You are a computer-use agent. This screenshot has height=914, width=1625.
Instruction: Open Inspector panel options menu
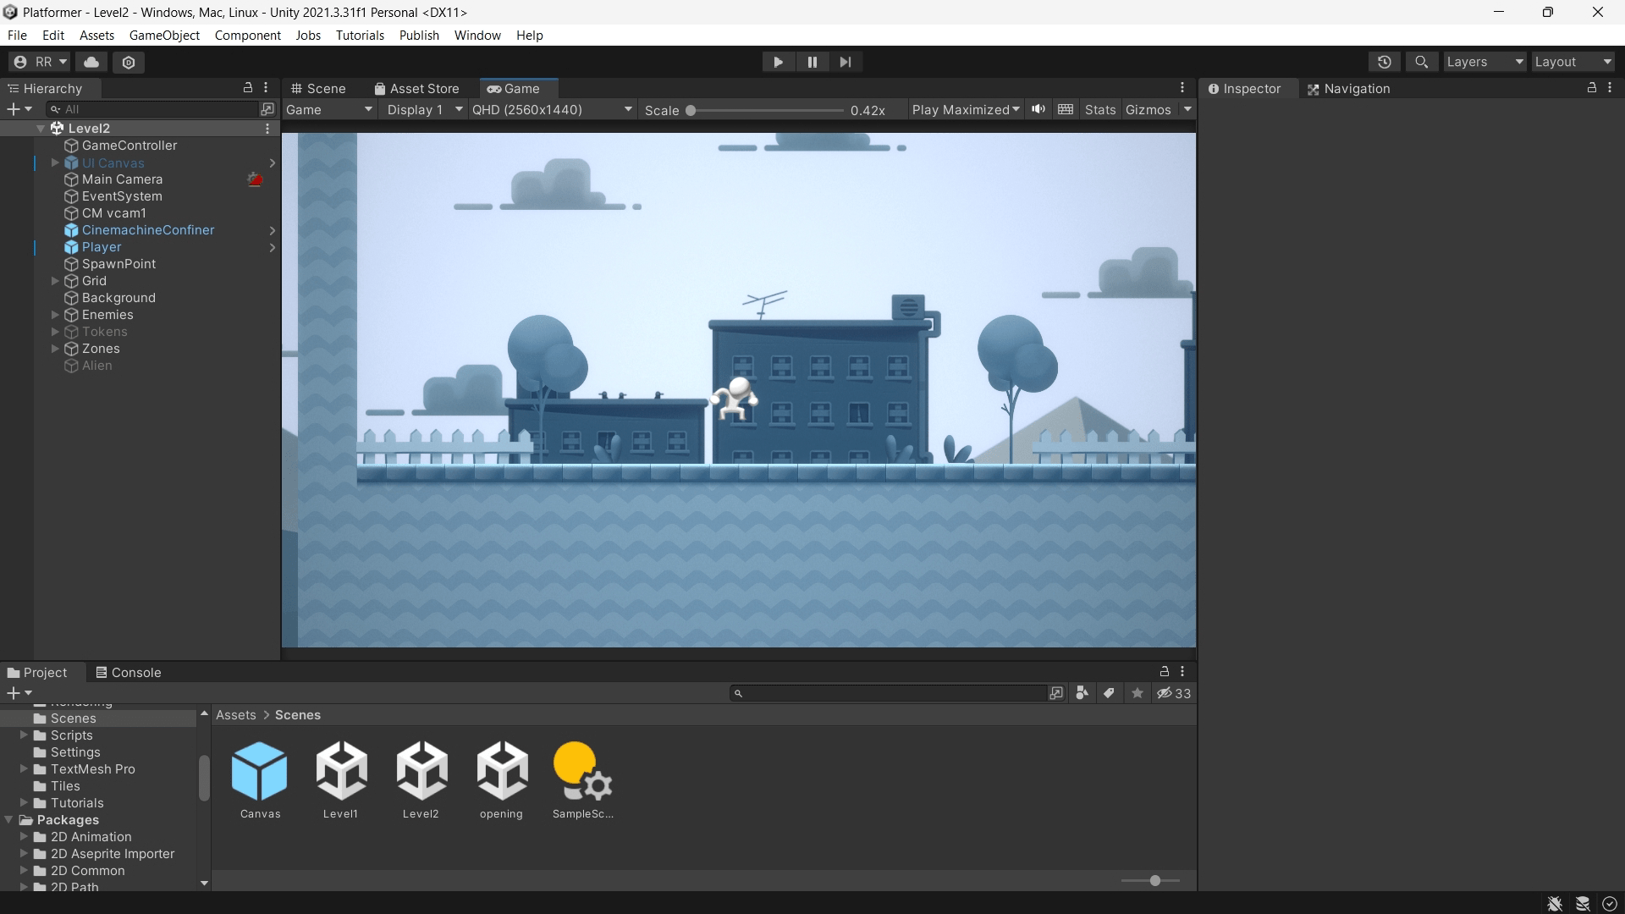point(1610,88)
